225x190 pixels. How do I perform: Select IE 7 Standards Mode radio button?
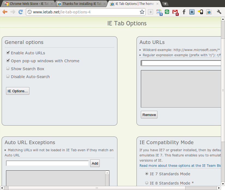click(x=147, y=174)
